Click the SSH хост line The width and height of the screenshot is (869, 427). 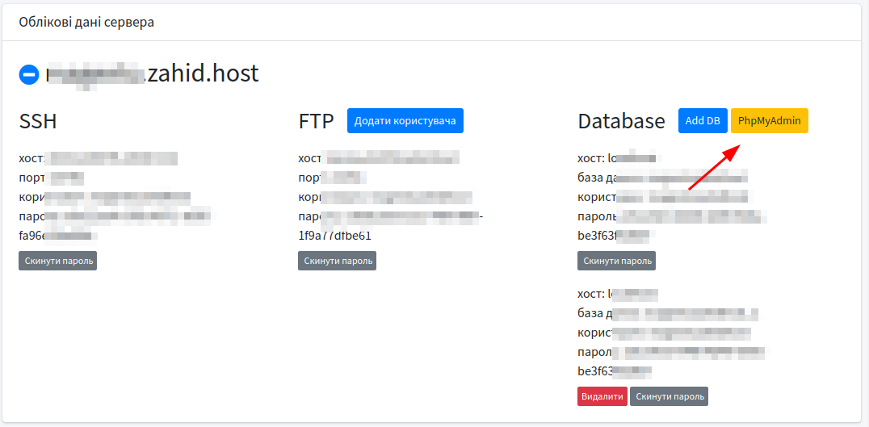point(97,158)
